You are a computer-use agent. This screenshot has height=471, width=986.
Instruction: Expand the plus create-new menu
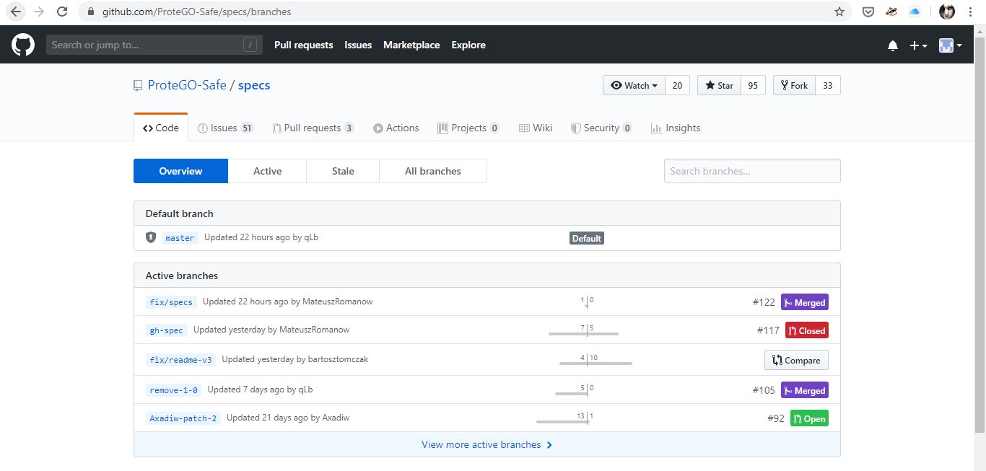(918, 45)
